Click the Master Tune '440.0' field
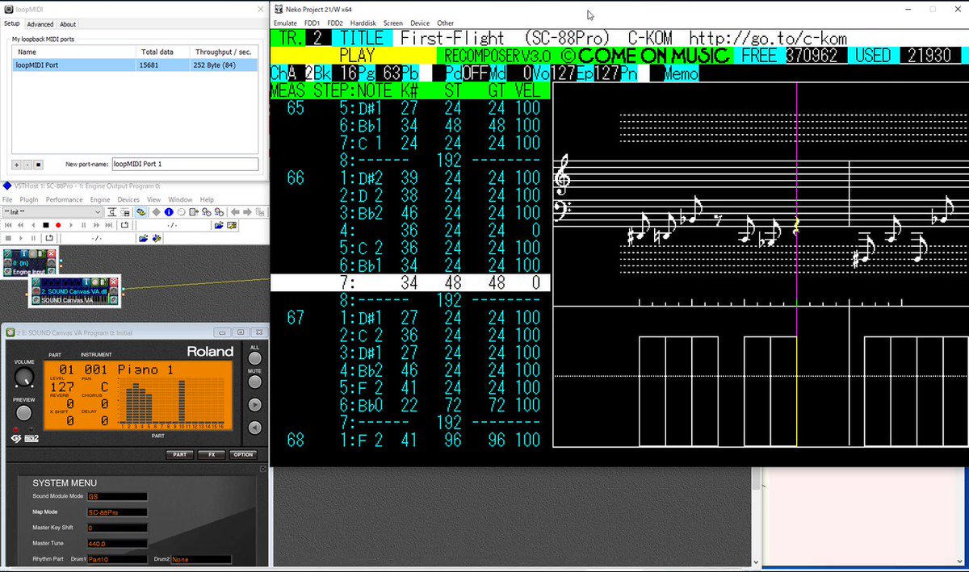This screenshot has width=969, height=572. [117, 544]
